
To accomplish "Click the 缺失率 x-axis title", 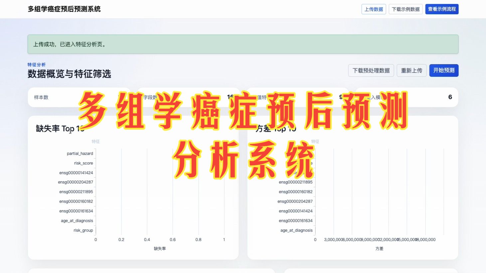I will tap(160, 249).
